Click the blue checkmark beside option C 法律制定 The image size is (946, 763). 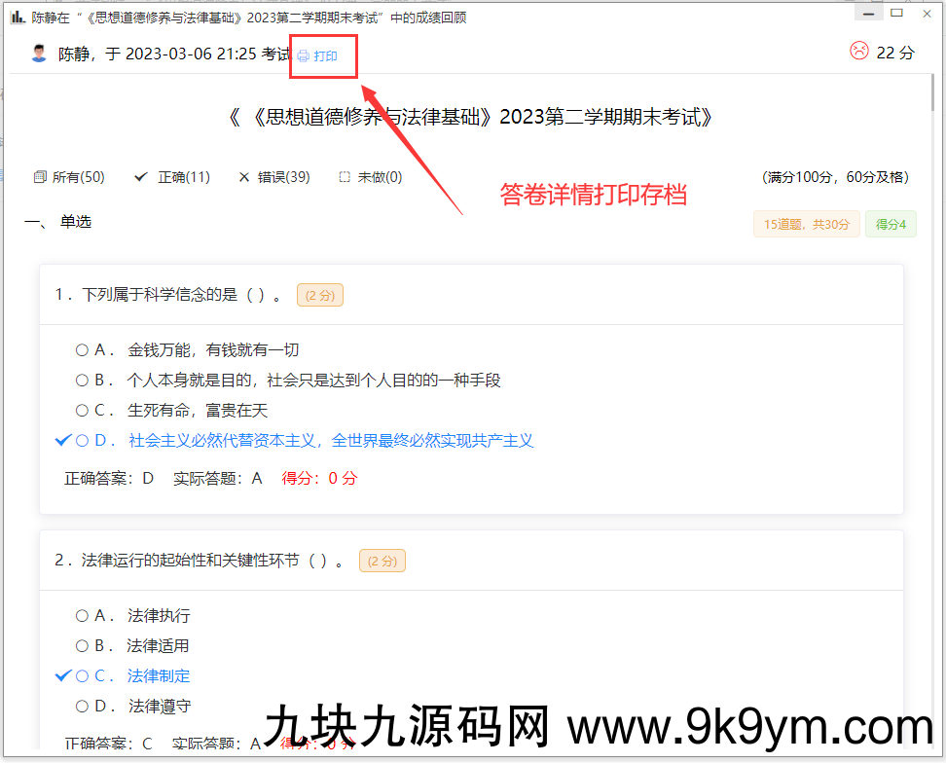tap(63, 675)
